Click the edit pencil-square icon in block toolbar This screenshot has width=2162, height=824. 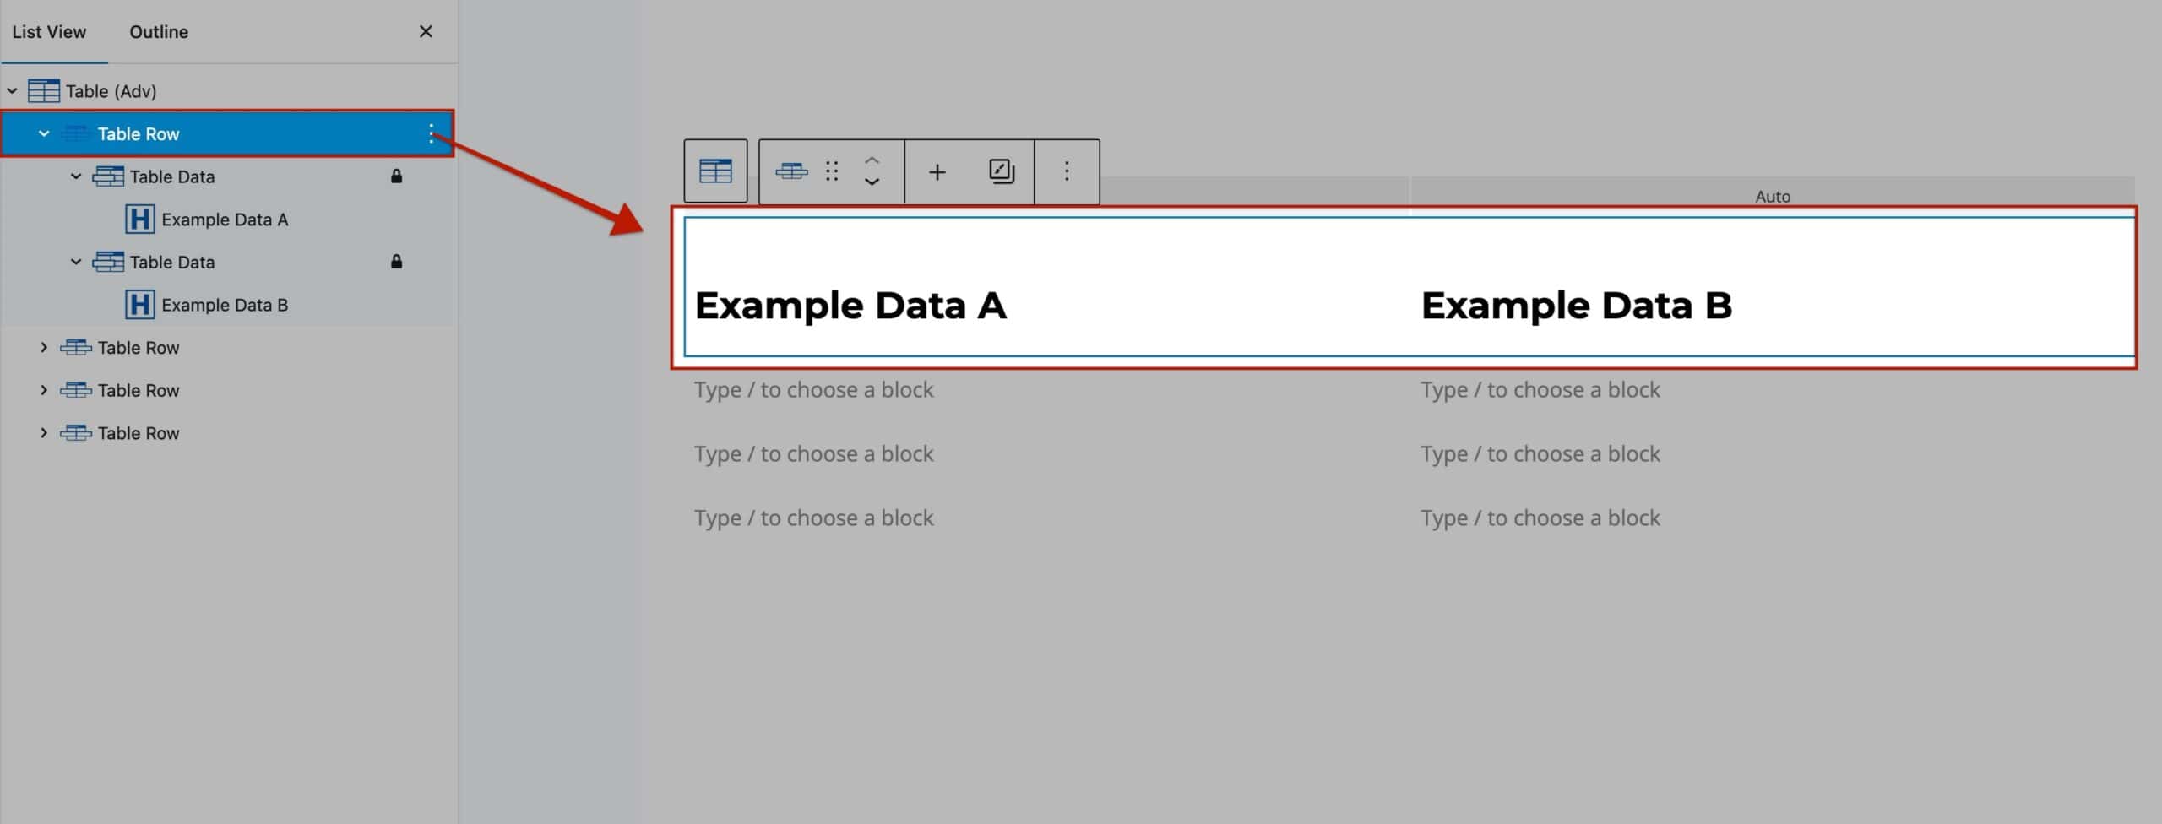1001,171
